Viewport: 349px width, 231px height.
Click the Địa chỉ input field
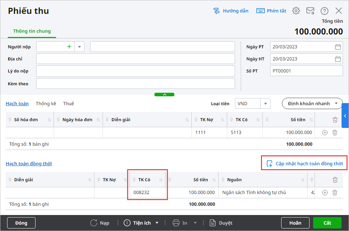click(x=136, y=59)
